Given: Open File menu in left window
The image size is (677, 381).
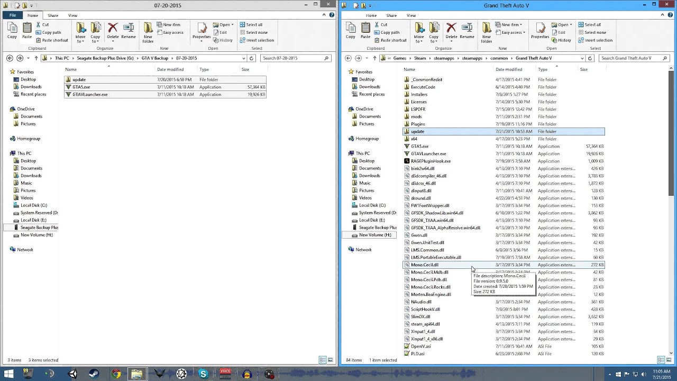Looking at the screenshot, I should point(13,15).
